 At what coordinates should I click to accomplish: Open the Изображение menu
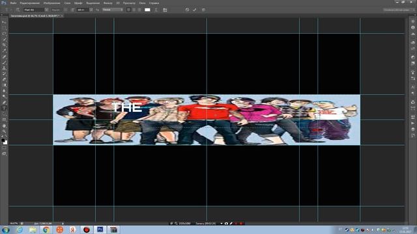click(52, 3)
